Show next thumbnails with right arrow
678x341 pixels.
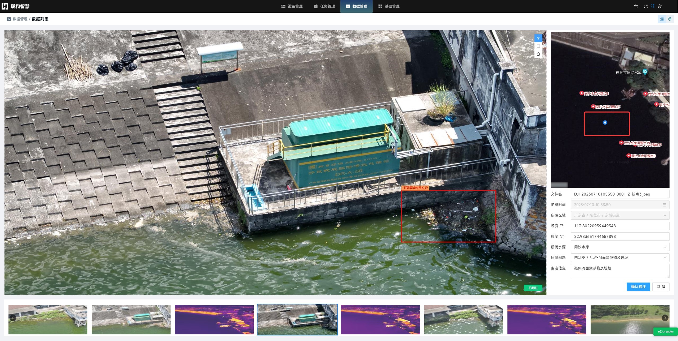coord(665,318)
